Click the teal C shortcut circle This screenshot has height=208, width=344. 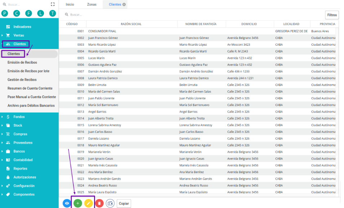coord(17,13)
